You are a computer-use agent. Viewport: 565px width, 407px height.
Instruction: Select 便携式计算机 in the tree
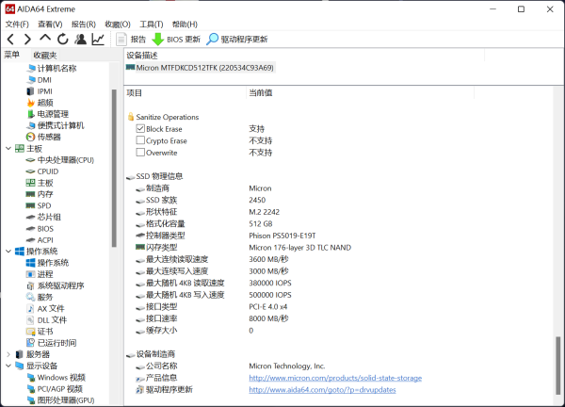(x=56, y=125)
